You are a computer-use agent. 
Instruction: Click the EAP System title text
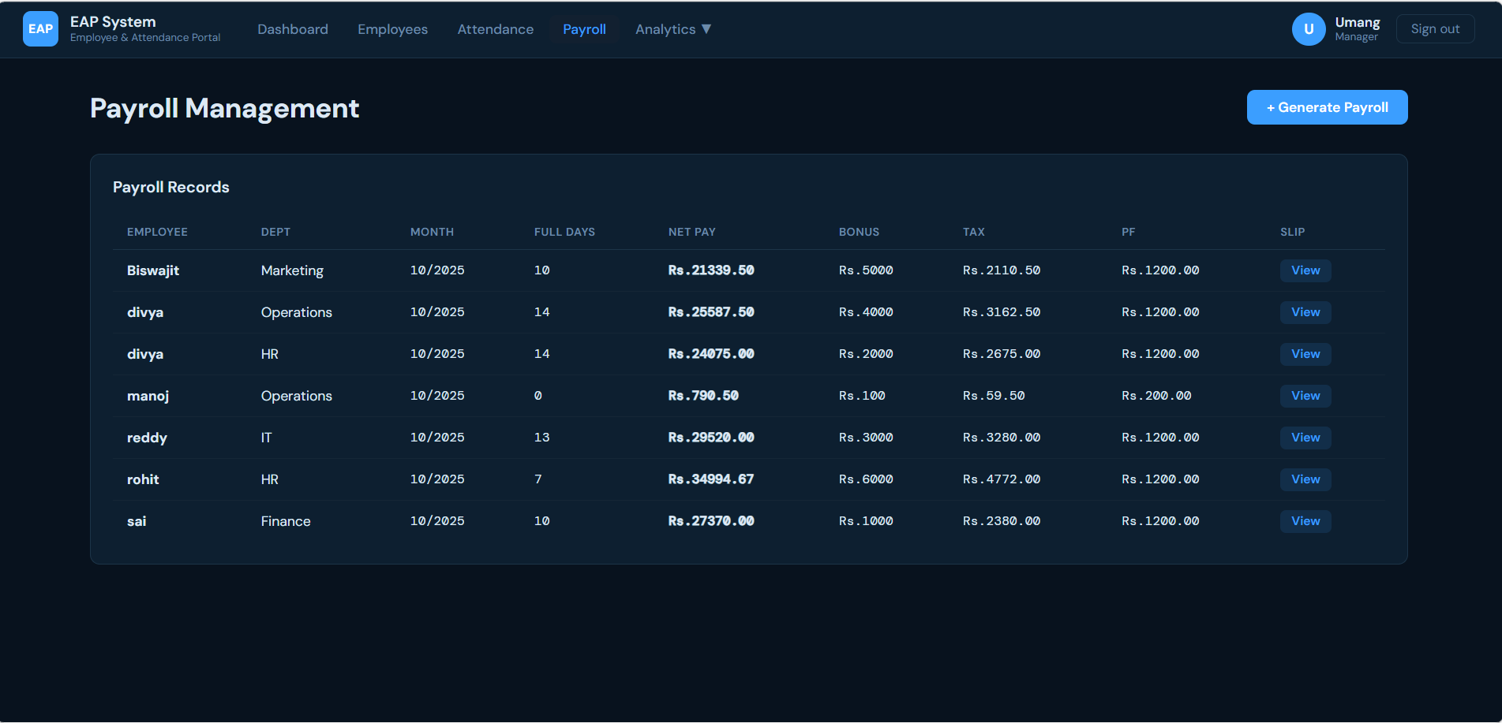click(113, 22)
